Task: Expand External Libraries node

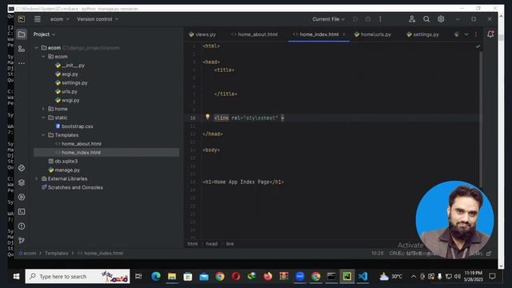Action: coord(36,178)
